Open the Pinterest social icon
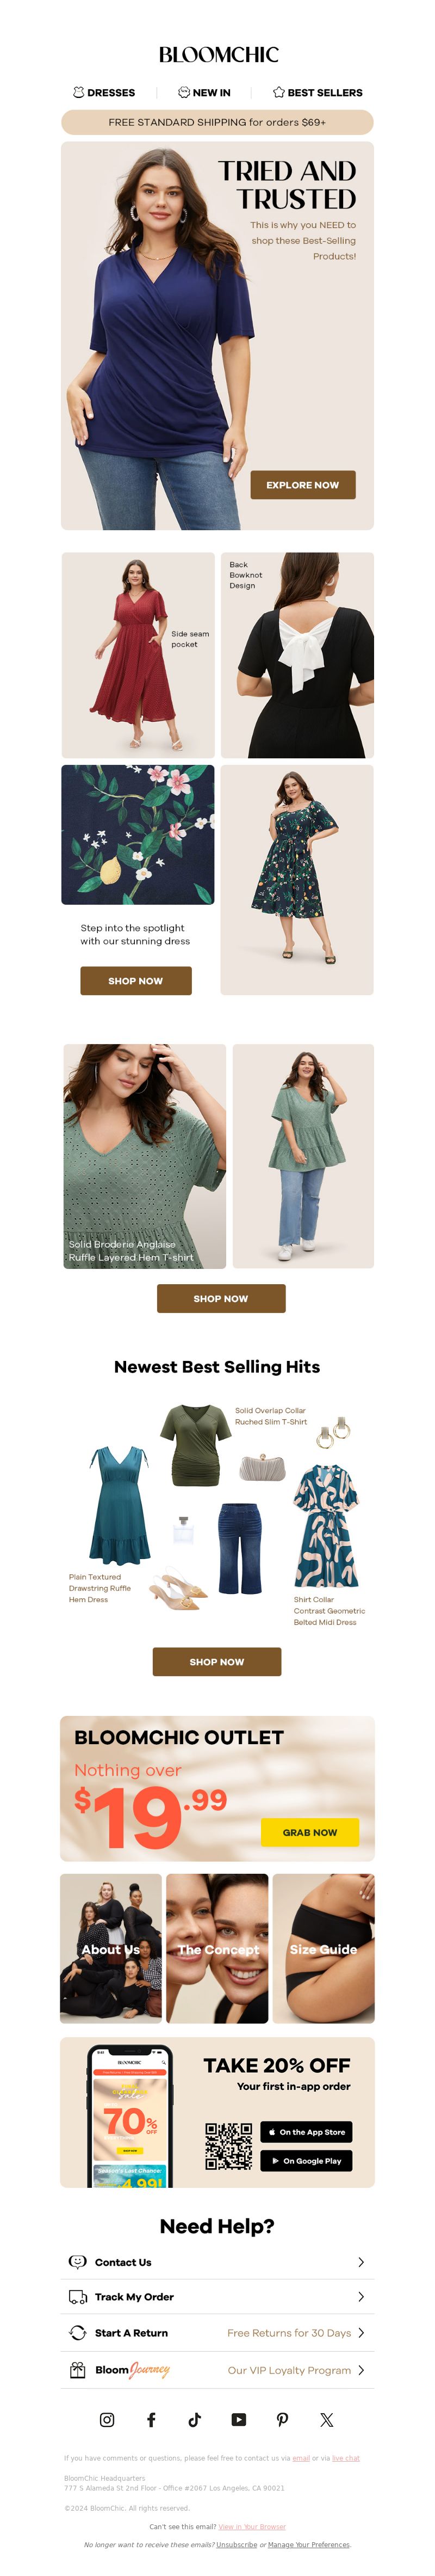435x2576 pixels. [282, 2419]
